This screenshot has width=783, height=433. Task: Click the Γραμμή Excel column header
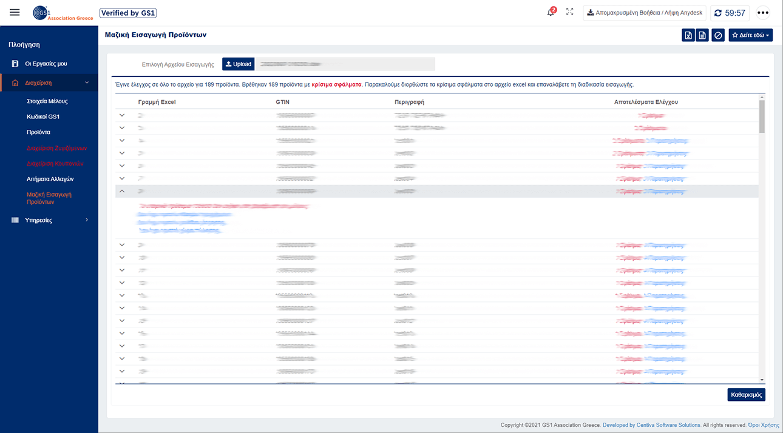[157, 102]
